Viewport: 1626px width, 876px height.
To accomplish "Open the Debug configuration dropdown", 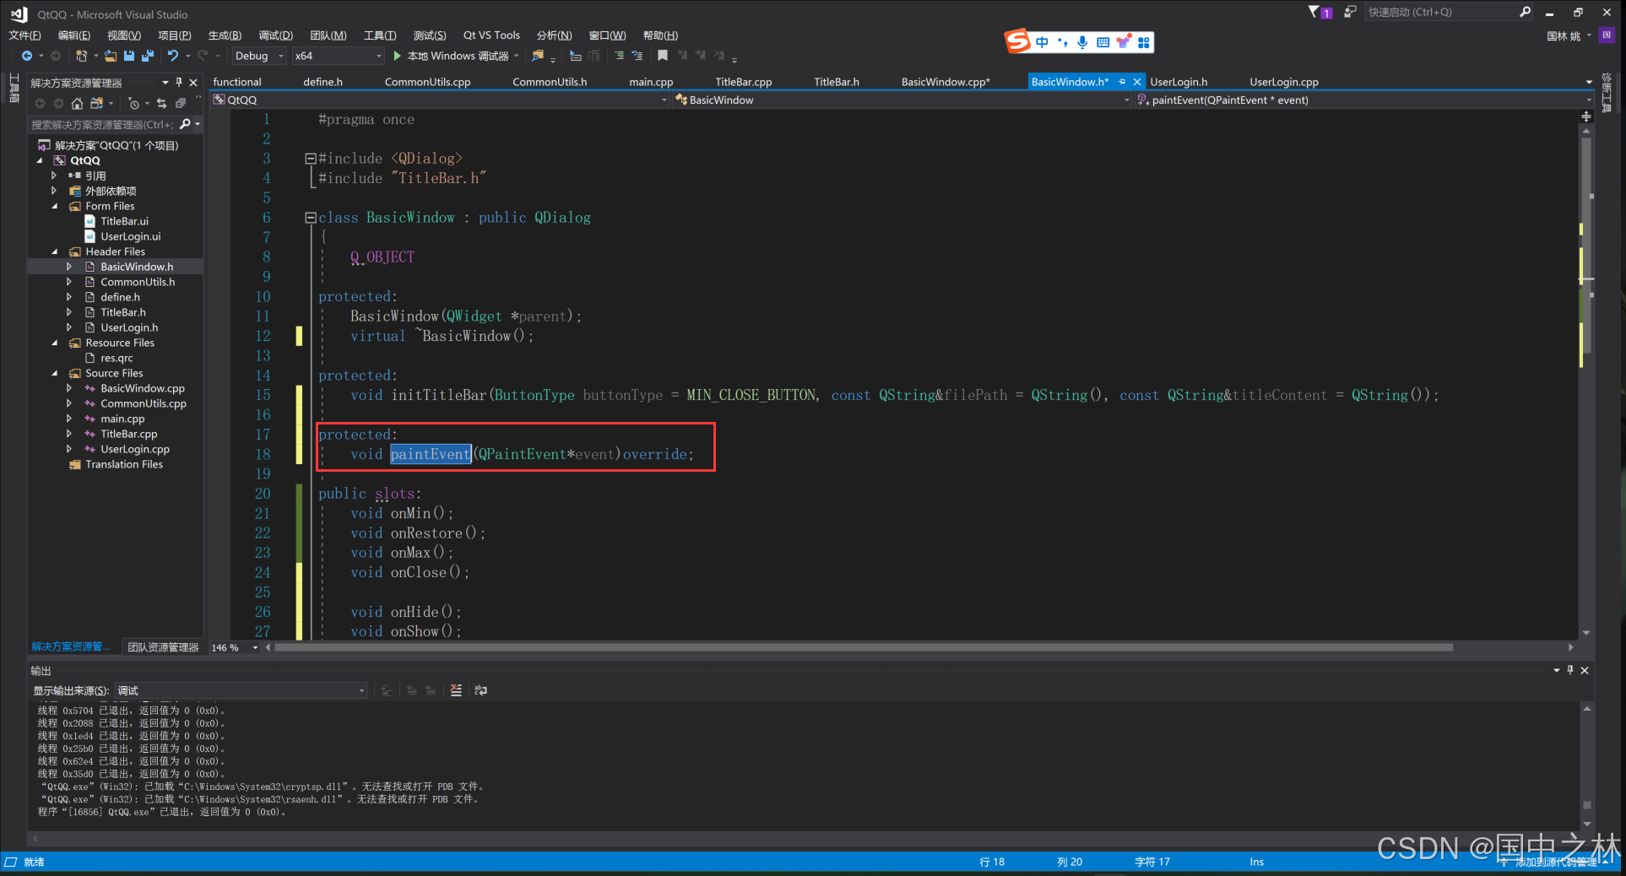I will point(258,56).
